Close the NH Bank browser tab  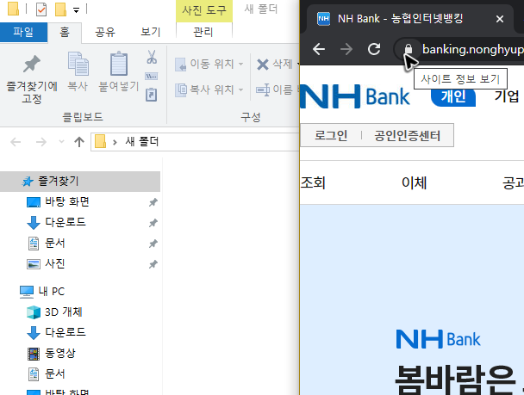coord(500,19)
